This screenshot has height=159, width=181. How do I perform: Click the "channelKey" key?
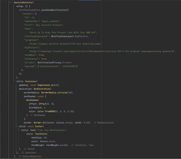32,21
